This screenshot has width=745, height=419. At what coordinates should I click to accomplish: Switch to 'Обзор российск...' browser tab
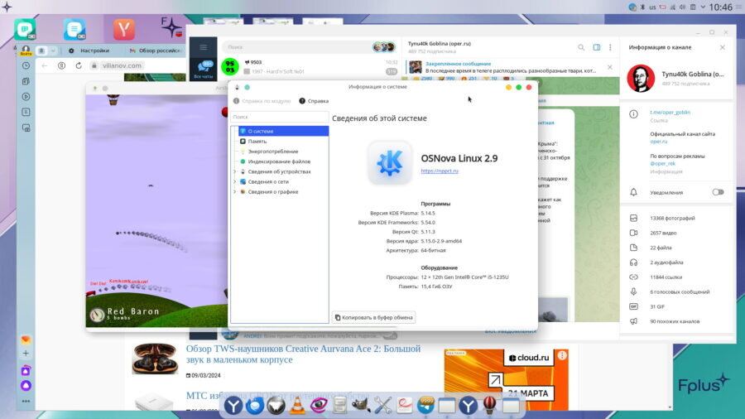156,51
